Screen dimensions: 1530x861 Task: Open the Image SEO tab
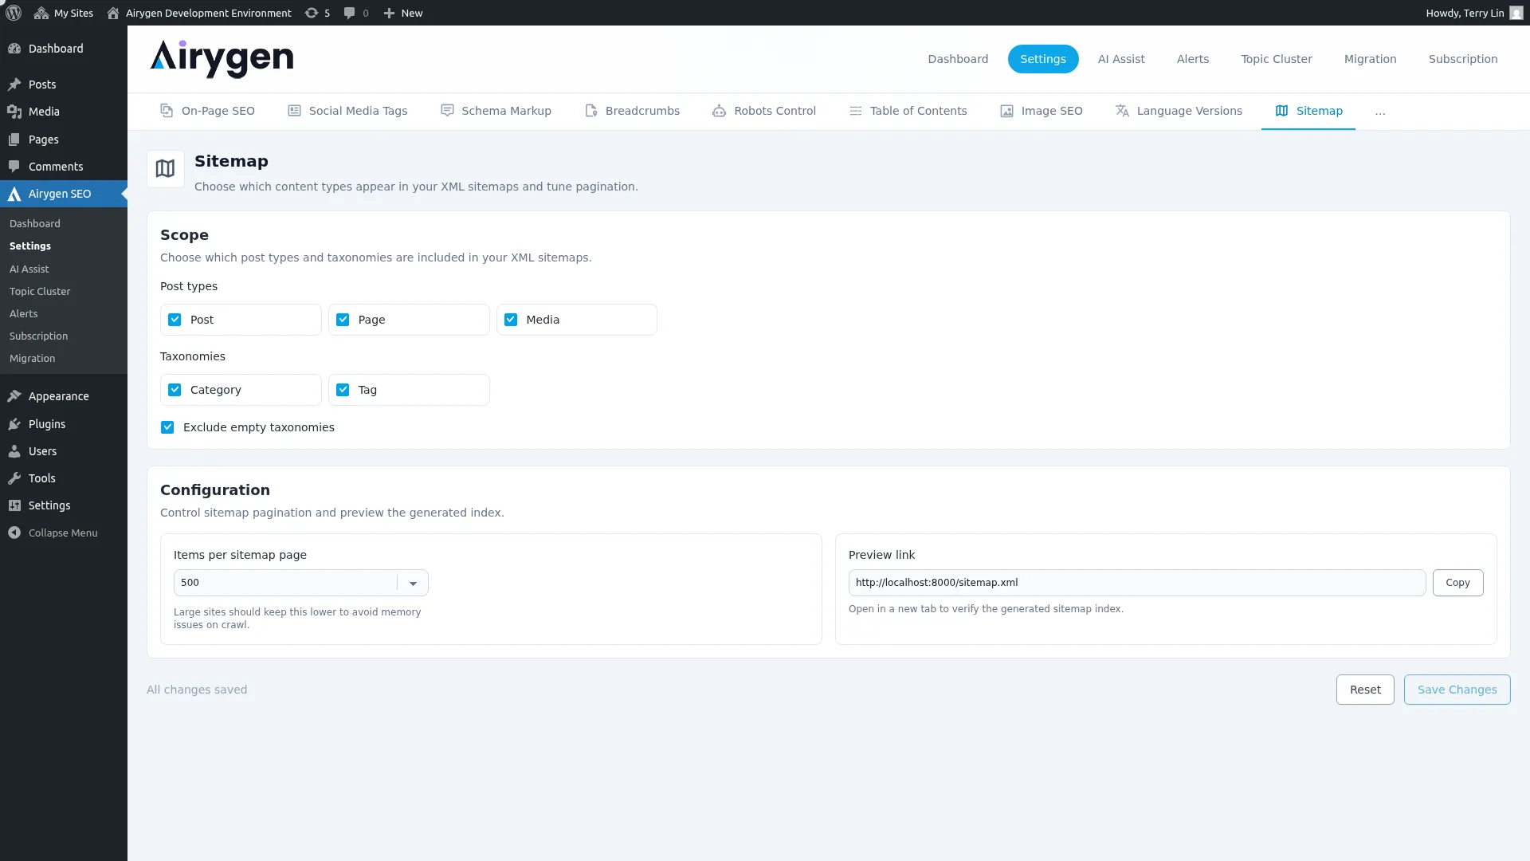[x=1041, y=111]
